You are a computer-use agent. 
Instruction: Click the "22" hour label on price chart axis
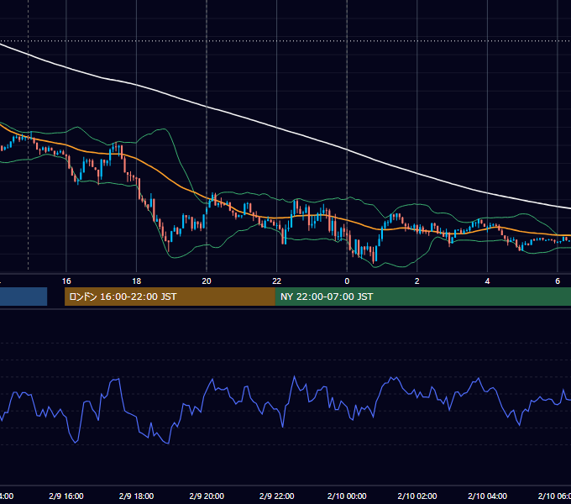[x=277, y=281]
